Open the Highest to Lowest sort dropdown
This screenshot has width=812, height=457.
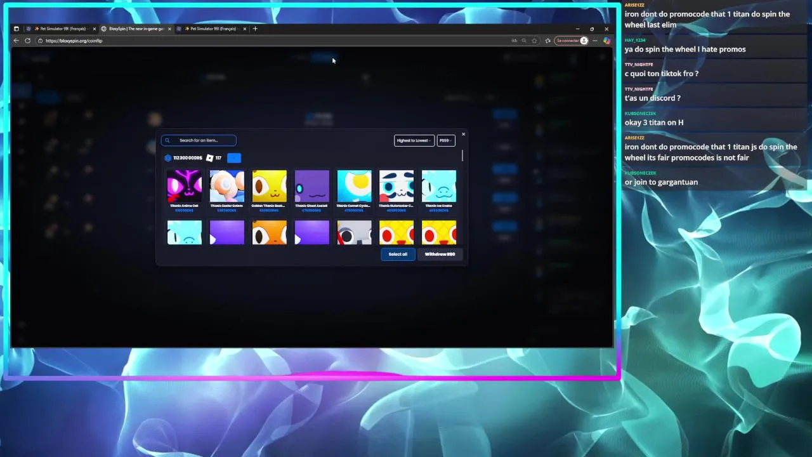click(x=414, y=140)
